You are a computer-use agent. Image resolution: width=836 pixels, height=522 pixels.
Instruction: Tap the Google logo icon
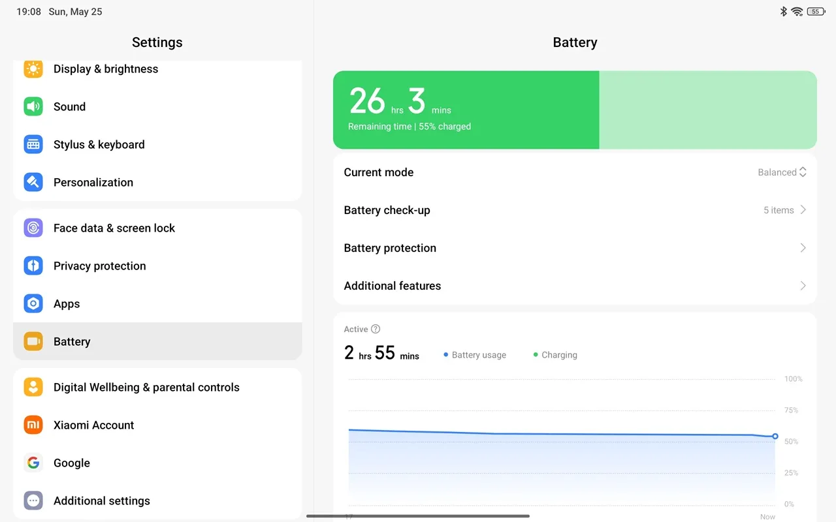tap(33, 463)
